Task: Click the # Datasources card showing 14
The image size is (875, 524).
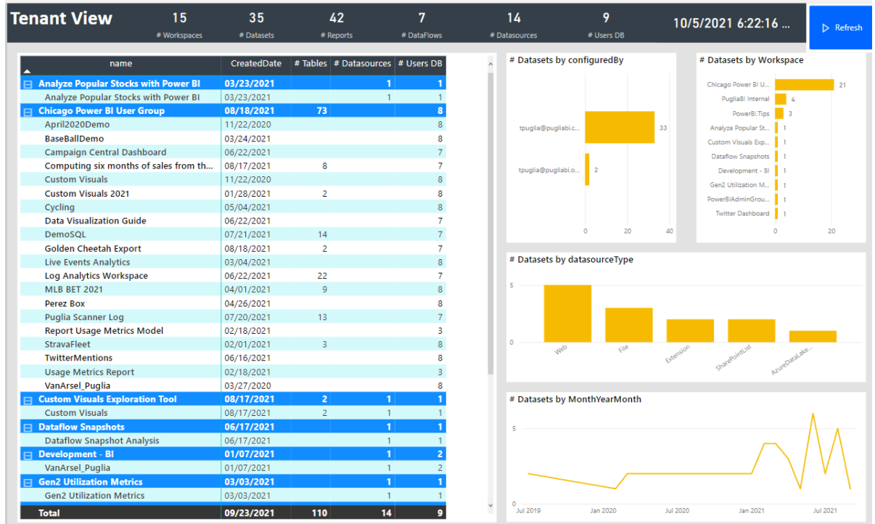Action: pyautogui.click(x=514, y=25)
